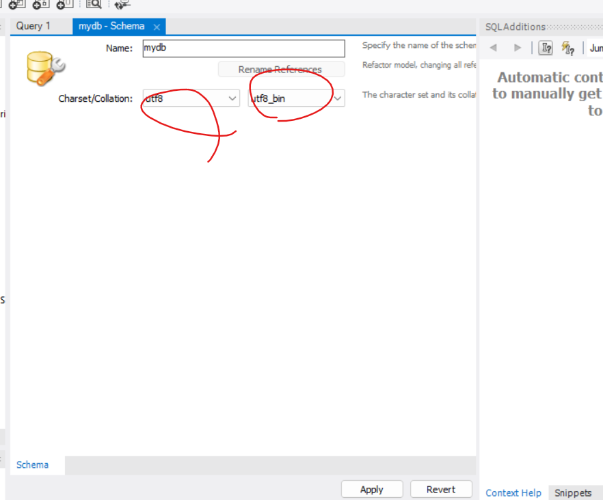Open the utf8 charset dropdown
Image resolution: width=603 pixels, height=500 pixels.
[191, 98]
